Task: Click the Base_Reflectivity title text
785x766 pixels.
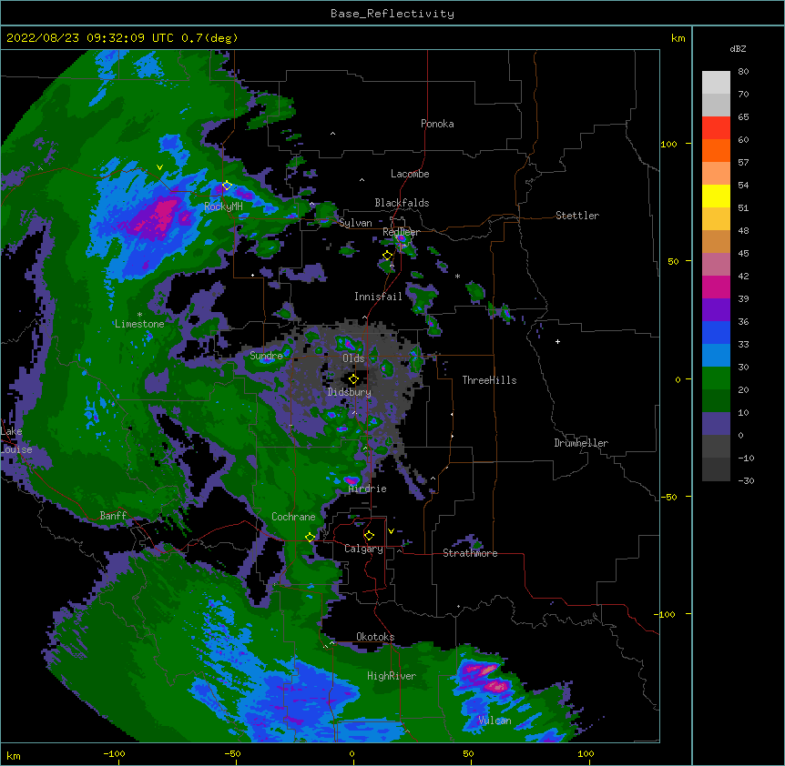Action: point(392,14)
